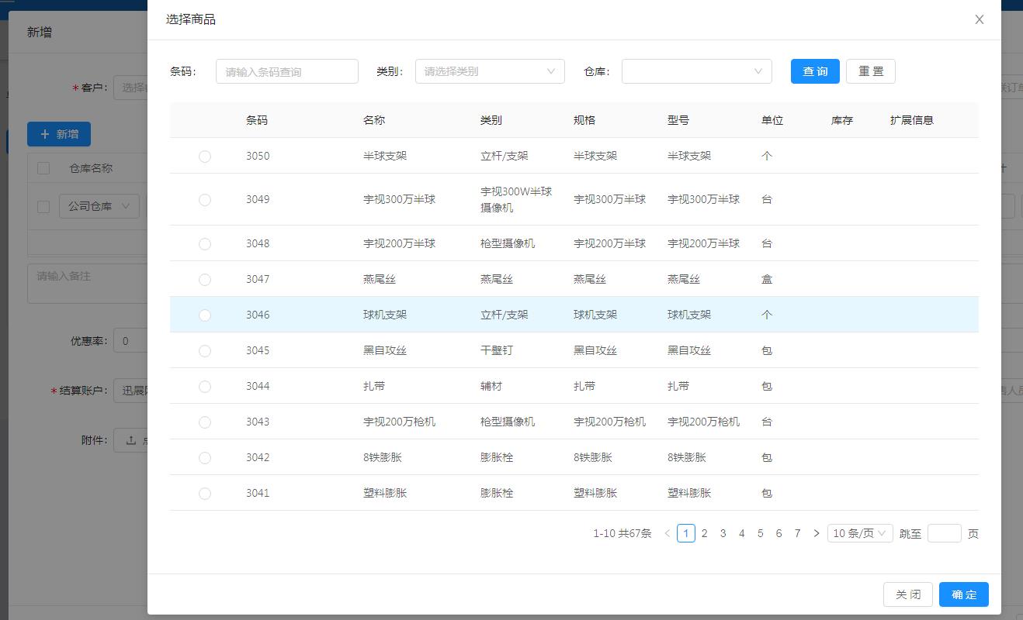Open 公司仓库 dropdown in background form
Image resolution: width=1023 pixels, height=620 pixels.
click(99, 206)
